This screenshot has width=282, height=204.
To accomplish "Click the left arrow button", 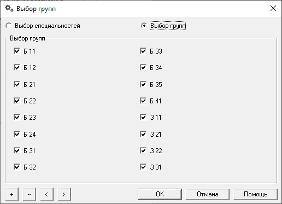I will click(x=46, y=194).
